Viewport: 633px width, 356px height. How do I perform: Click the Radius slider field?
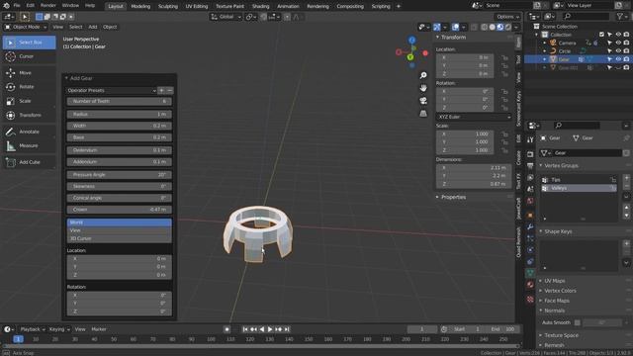[119, 115]
